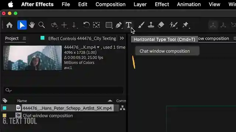Select the Orbit Around Cursor camera tool
The image size is (236, 132).
point(54,25)
